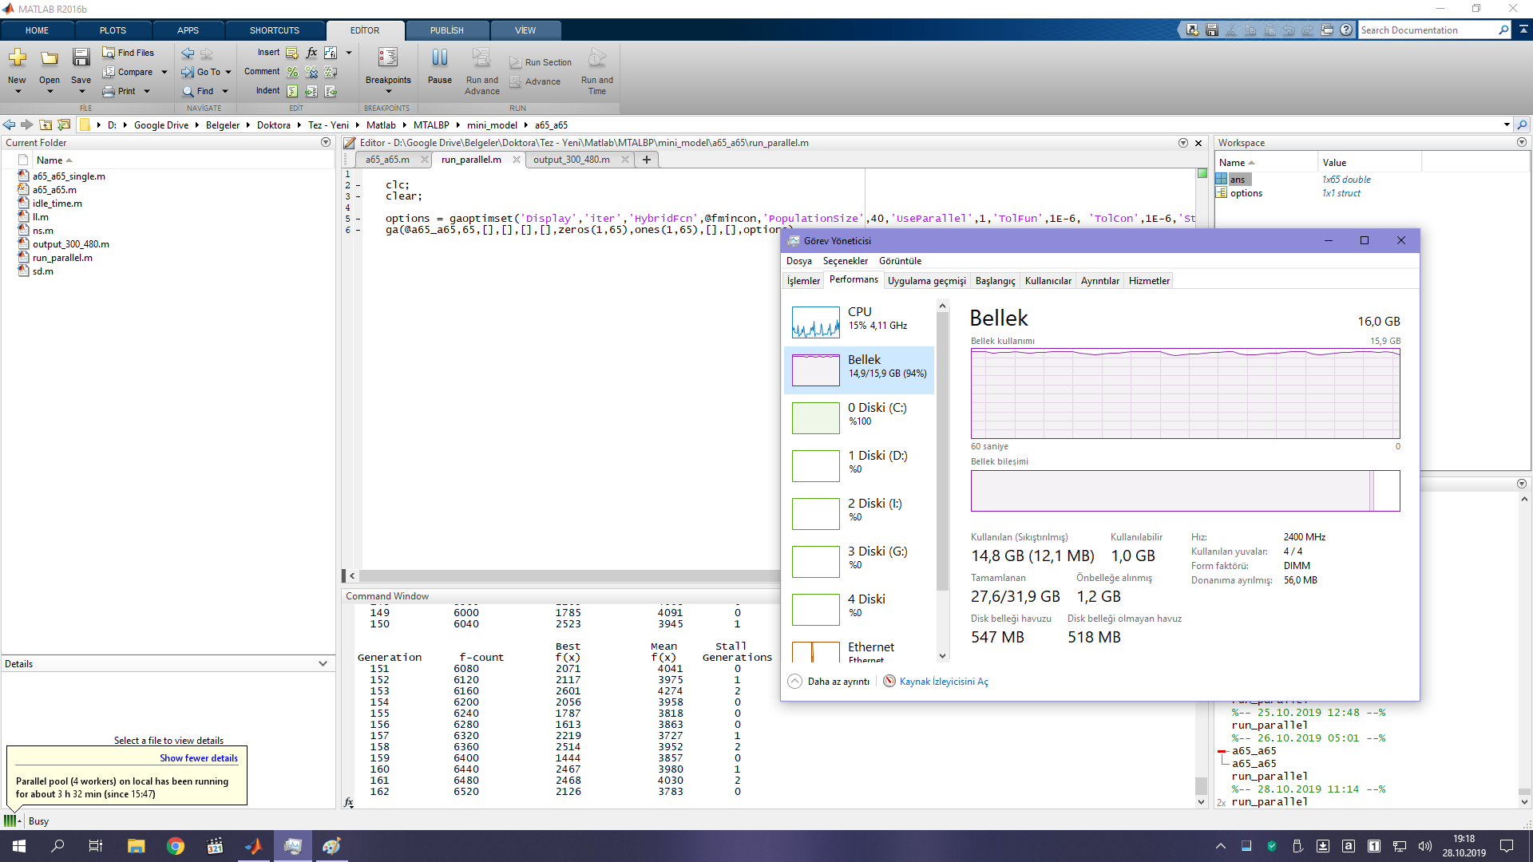Screen dimensions: 1533x862
Task: Click the Increase Indent icon
Action: [x=311, y=91]
